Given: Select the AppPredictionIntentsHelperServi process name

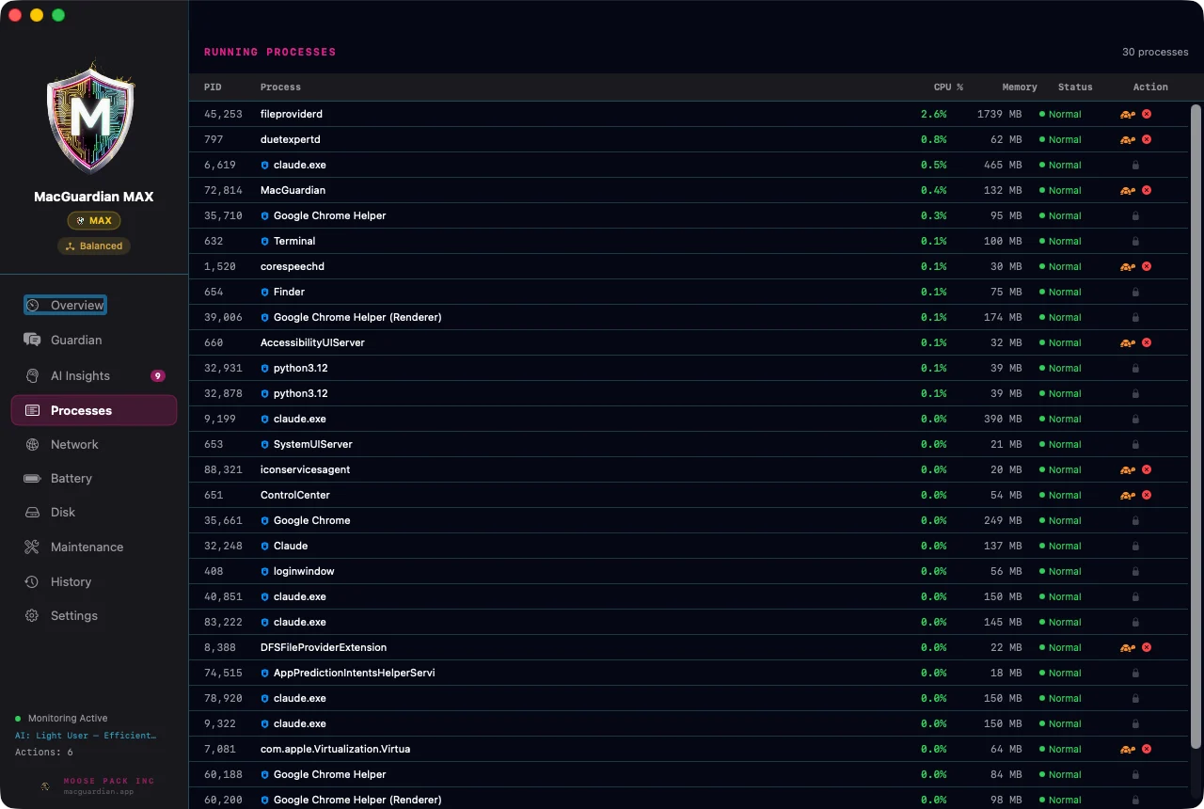Looking at the screenshot, I should click(x=354, y=673).
